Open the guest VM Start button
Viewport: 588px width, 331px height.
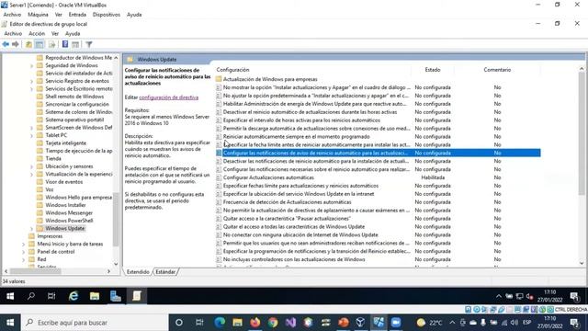click(x=10, y=296)
